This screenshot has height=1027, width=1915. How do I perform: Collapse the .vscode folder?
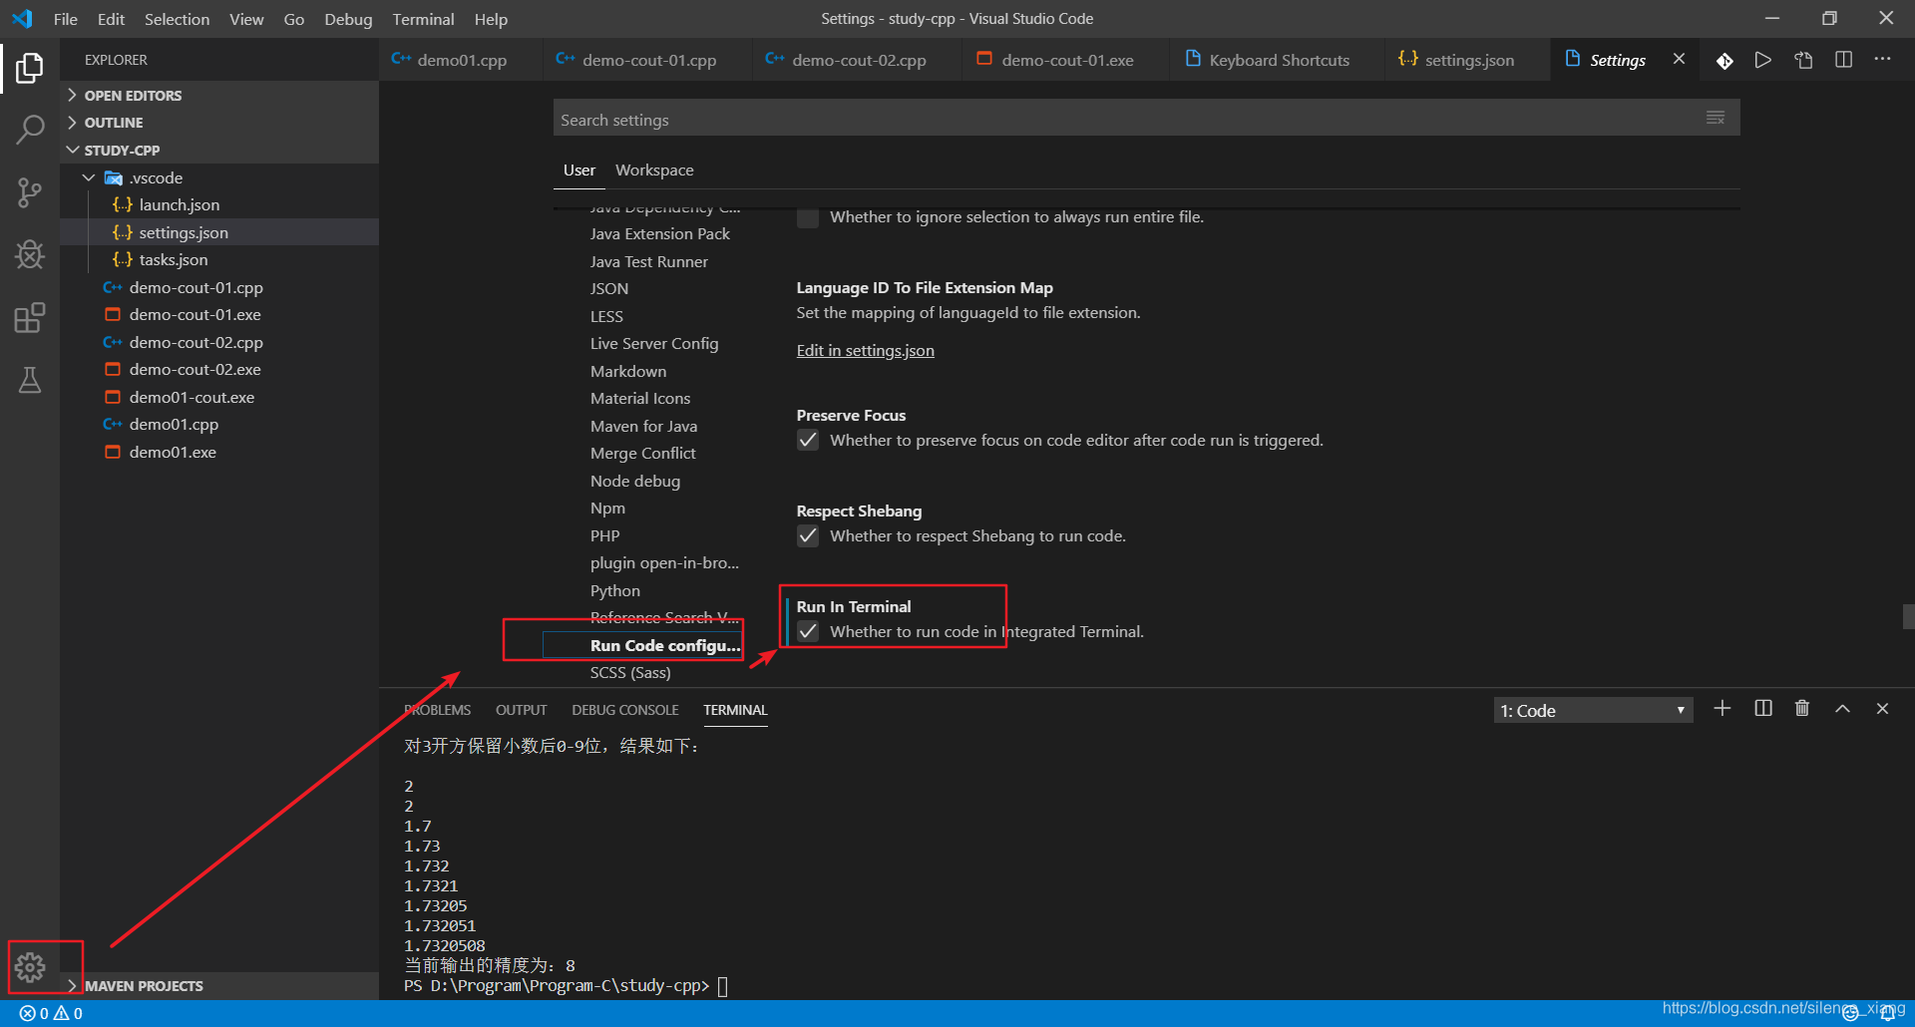pos(219,177)
